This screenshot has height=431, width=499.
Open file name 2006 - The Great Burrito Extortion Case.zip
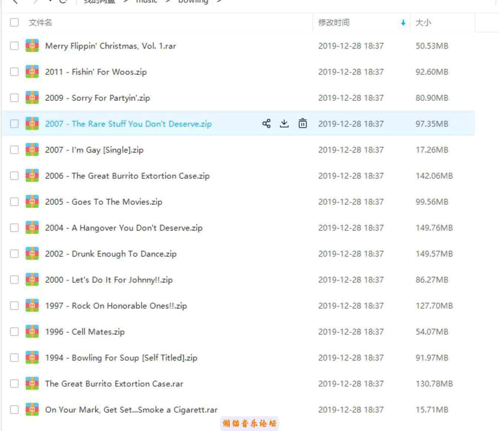pyautogui.click(x=127, y=176)
